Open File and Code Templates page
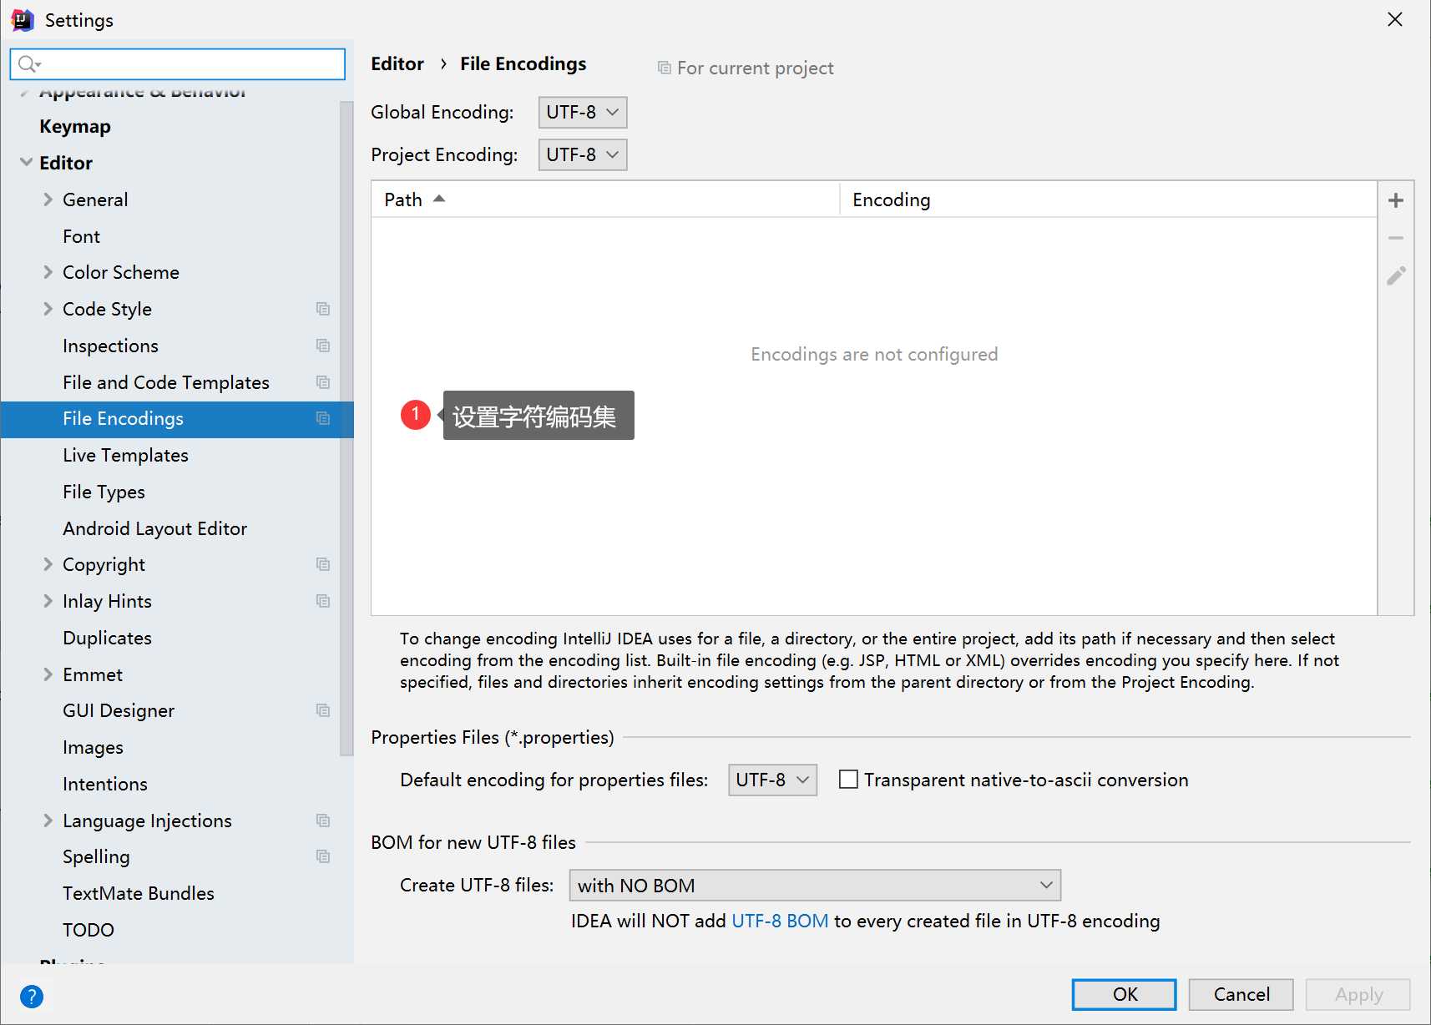 click(166, 382)
